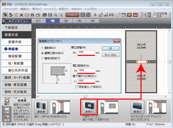Click the 壁高さ wall height tool icon
This screenshot has height=128, width=173.
click(137, 107)
